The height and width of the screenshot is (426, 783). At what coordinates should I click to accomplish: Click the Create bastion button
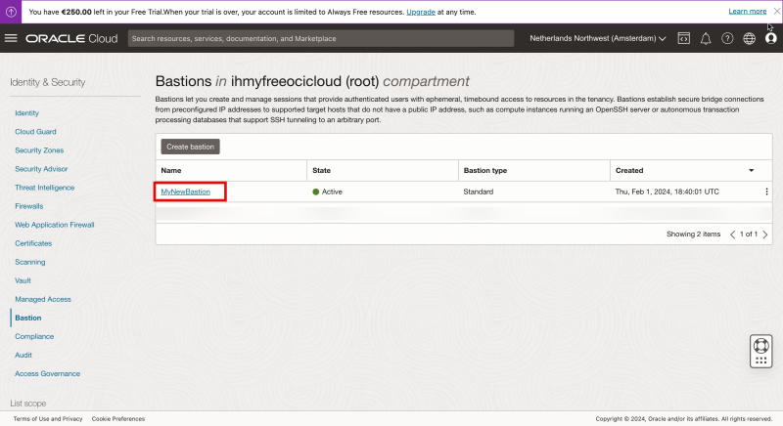click(x=191, y=147)
